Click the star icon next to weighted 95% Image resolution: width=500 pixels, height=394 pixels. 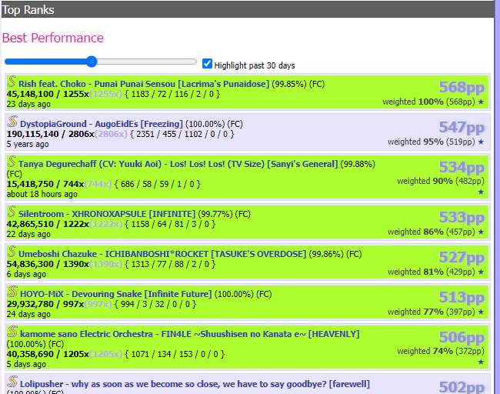(x=482, y=142)
